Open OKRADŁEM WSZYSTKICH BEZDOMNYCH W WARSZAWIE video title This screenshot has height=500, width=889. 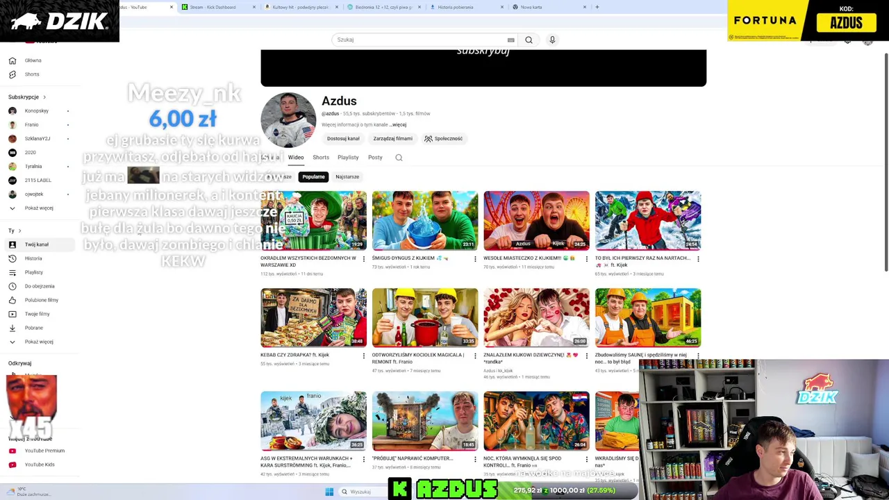tap(308, 261)
